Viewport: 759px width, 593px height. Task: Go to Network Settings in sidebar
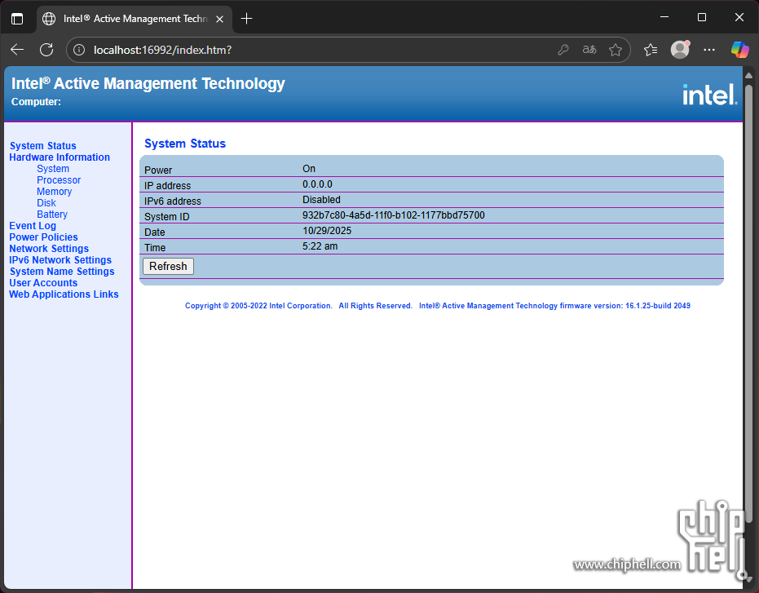click(49, 249)
